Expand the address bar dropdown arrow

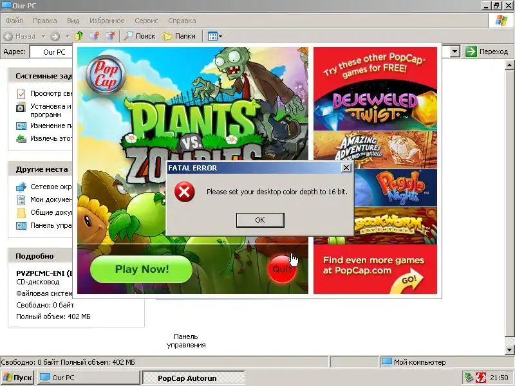454,51
